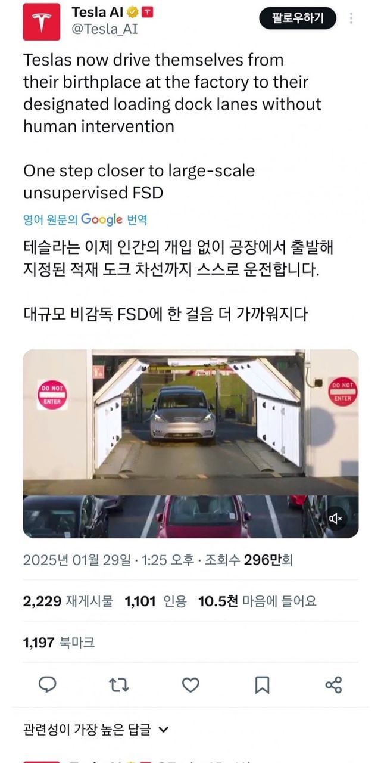Open the three-dot more options menu
This screenshot has height=763, width=381.
click(351, 18)
